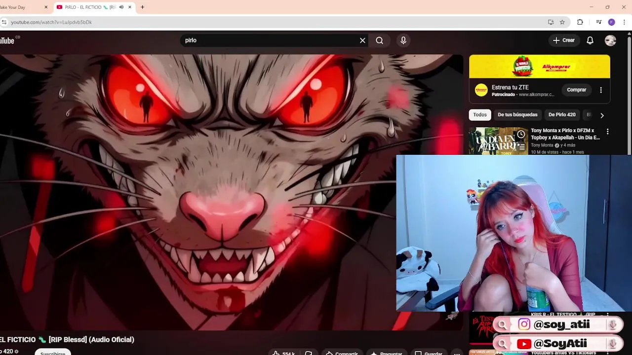Open YouTube notifications bell
Screen dimensions: 632x355
click(590, 40)
